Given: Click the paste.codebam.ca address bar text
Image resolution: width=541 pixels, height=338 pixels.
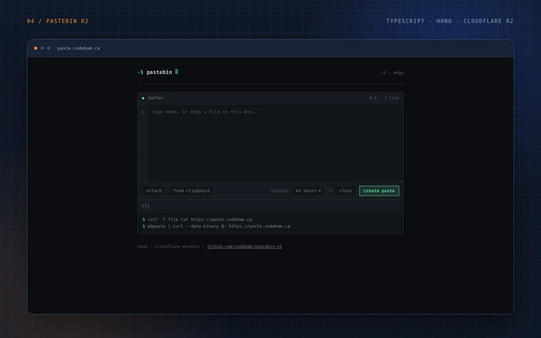Looking at the screenshot, I should click(x=78, y=48).
